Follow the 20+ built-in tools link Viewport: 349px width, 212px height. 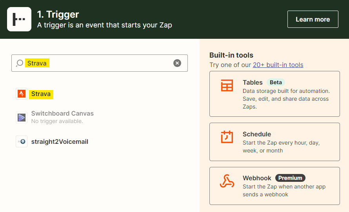tap(278, 65)
